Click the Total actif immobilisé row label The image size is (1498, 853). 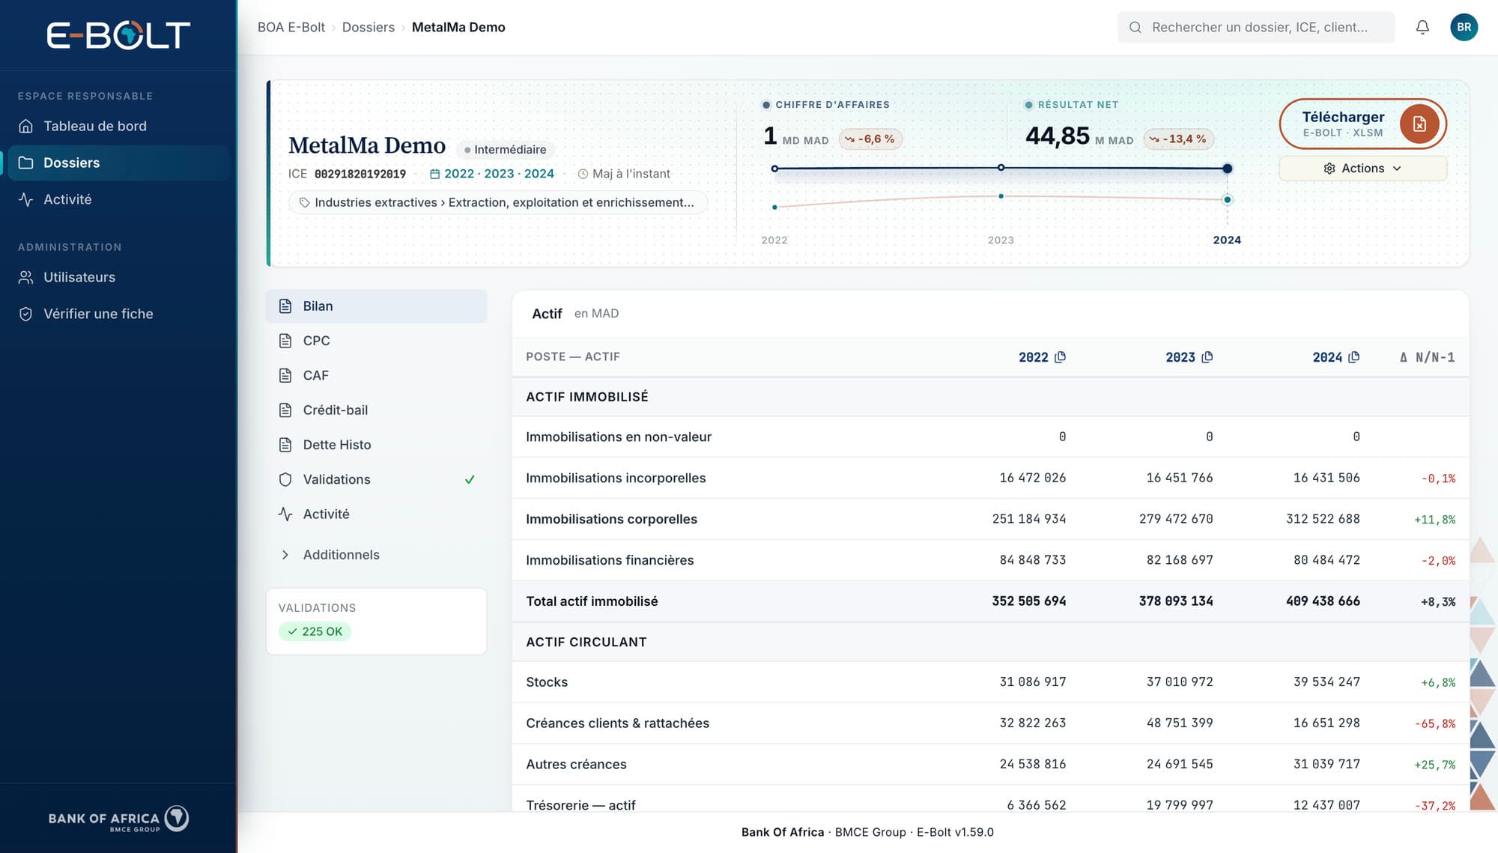tap(592, 601)
